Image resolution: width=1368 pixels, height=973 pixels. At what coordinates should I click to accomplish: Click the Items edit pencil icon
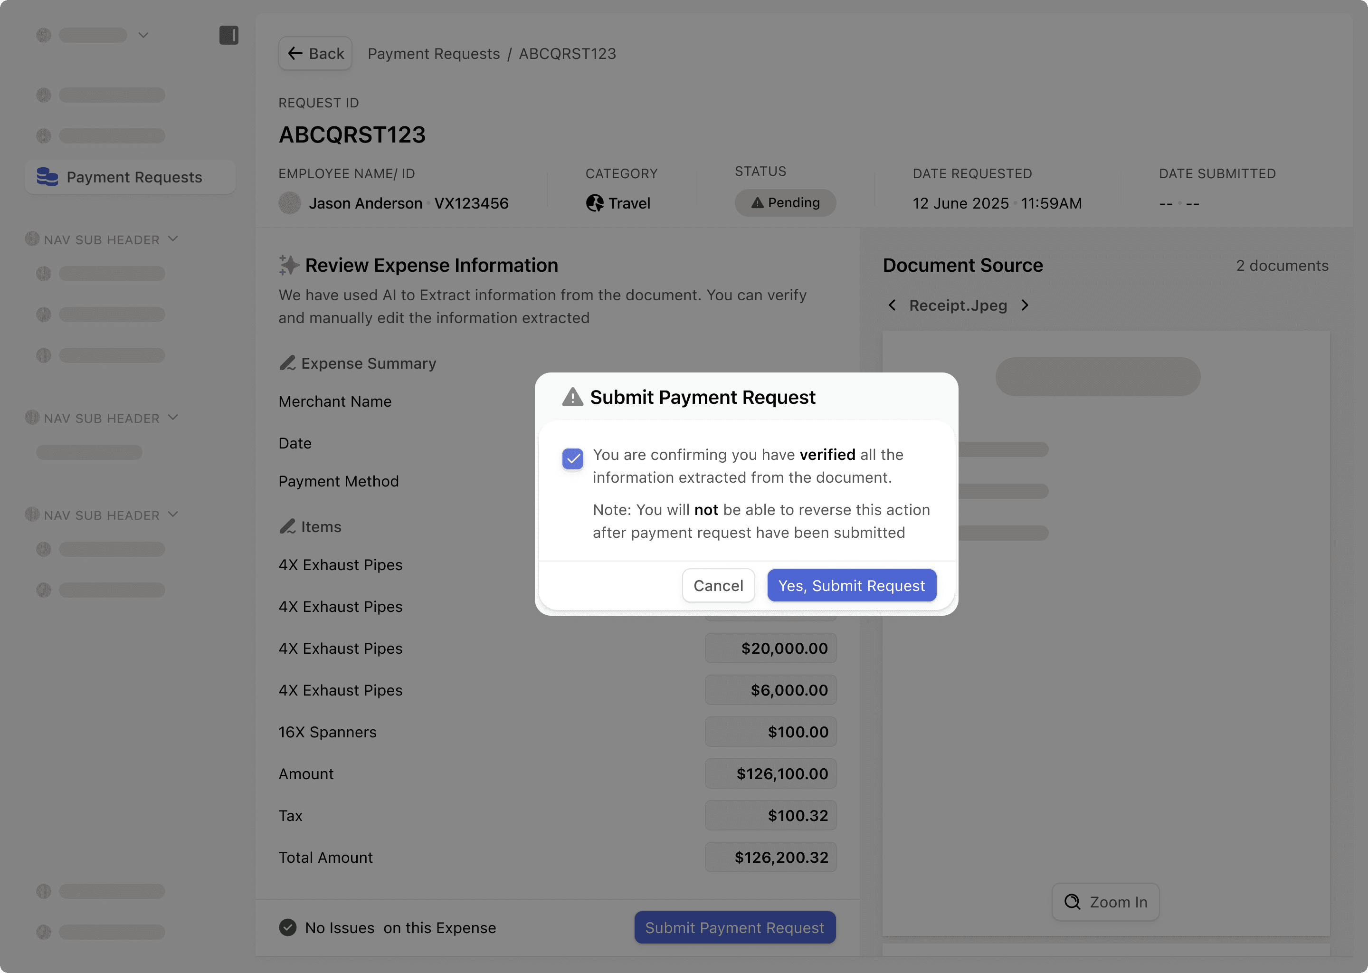(x=287, y=526)
